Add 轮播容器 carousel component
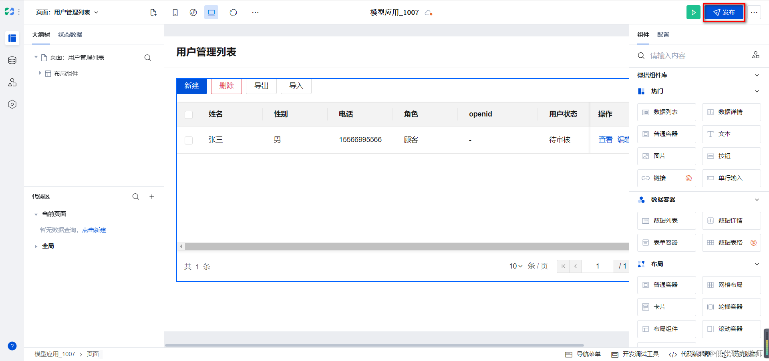Screen dimensions: 769x361 [731, 307]
